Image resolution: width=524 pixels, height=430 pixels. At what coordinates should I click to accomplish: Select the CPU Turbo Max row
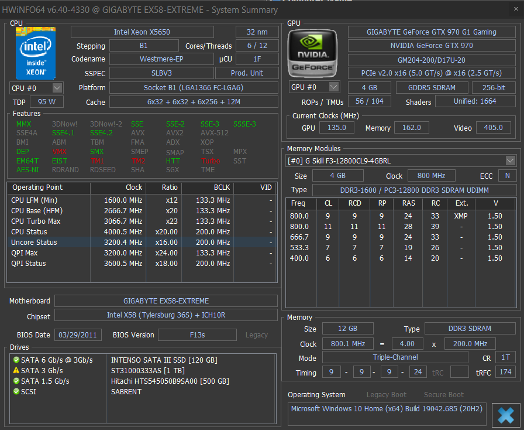142,221
